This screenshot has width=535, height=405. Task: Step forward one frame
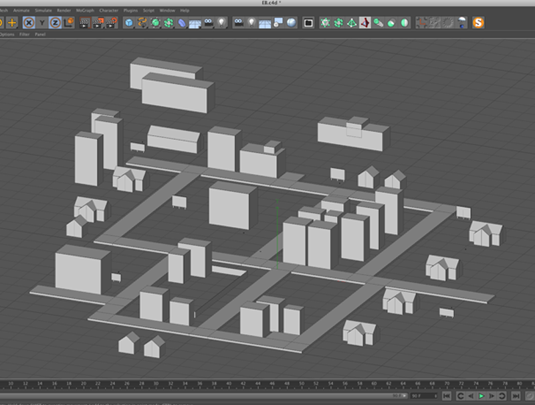492,396
